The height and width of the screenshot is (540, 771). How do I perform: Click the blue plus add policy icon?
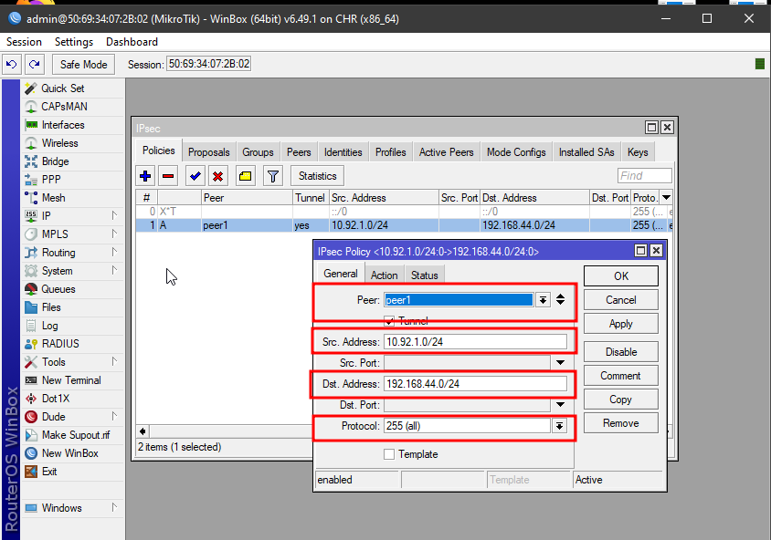[x=145, y=176]
